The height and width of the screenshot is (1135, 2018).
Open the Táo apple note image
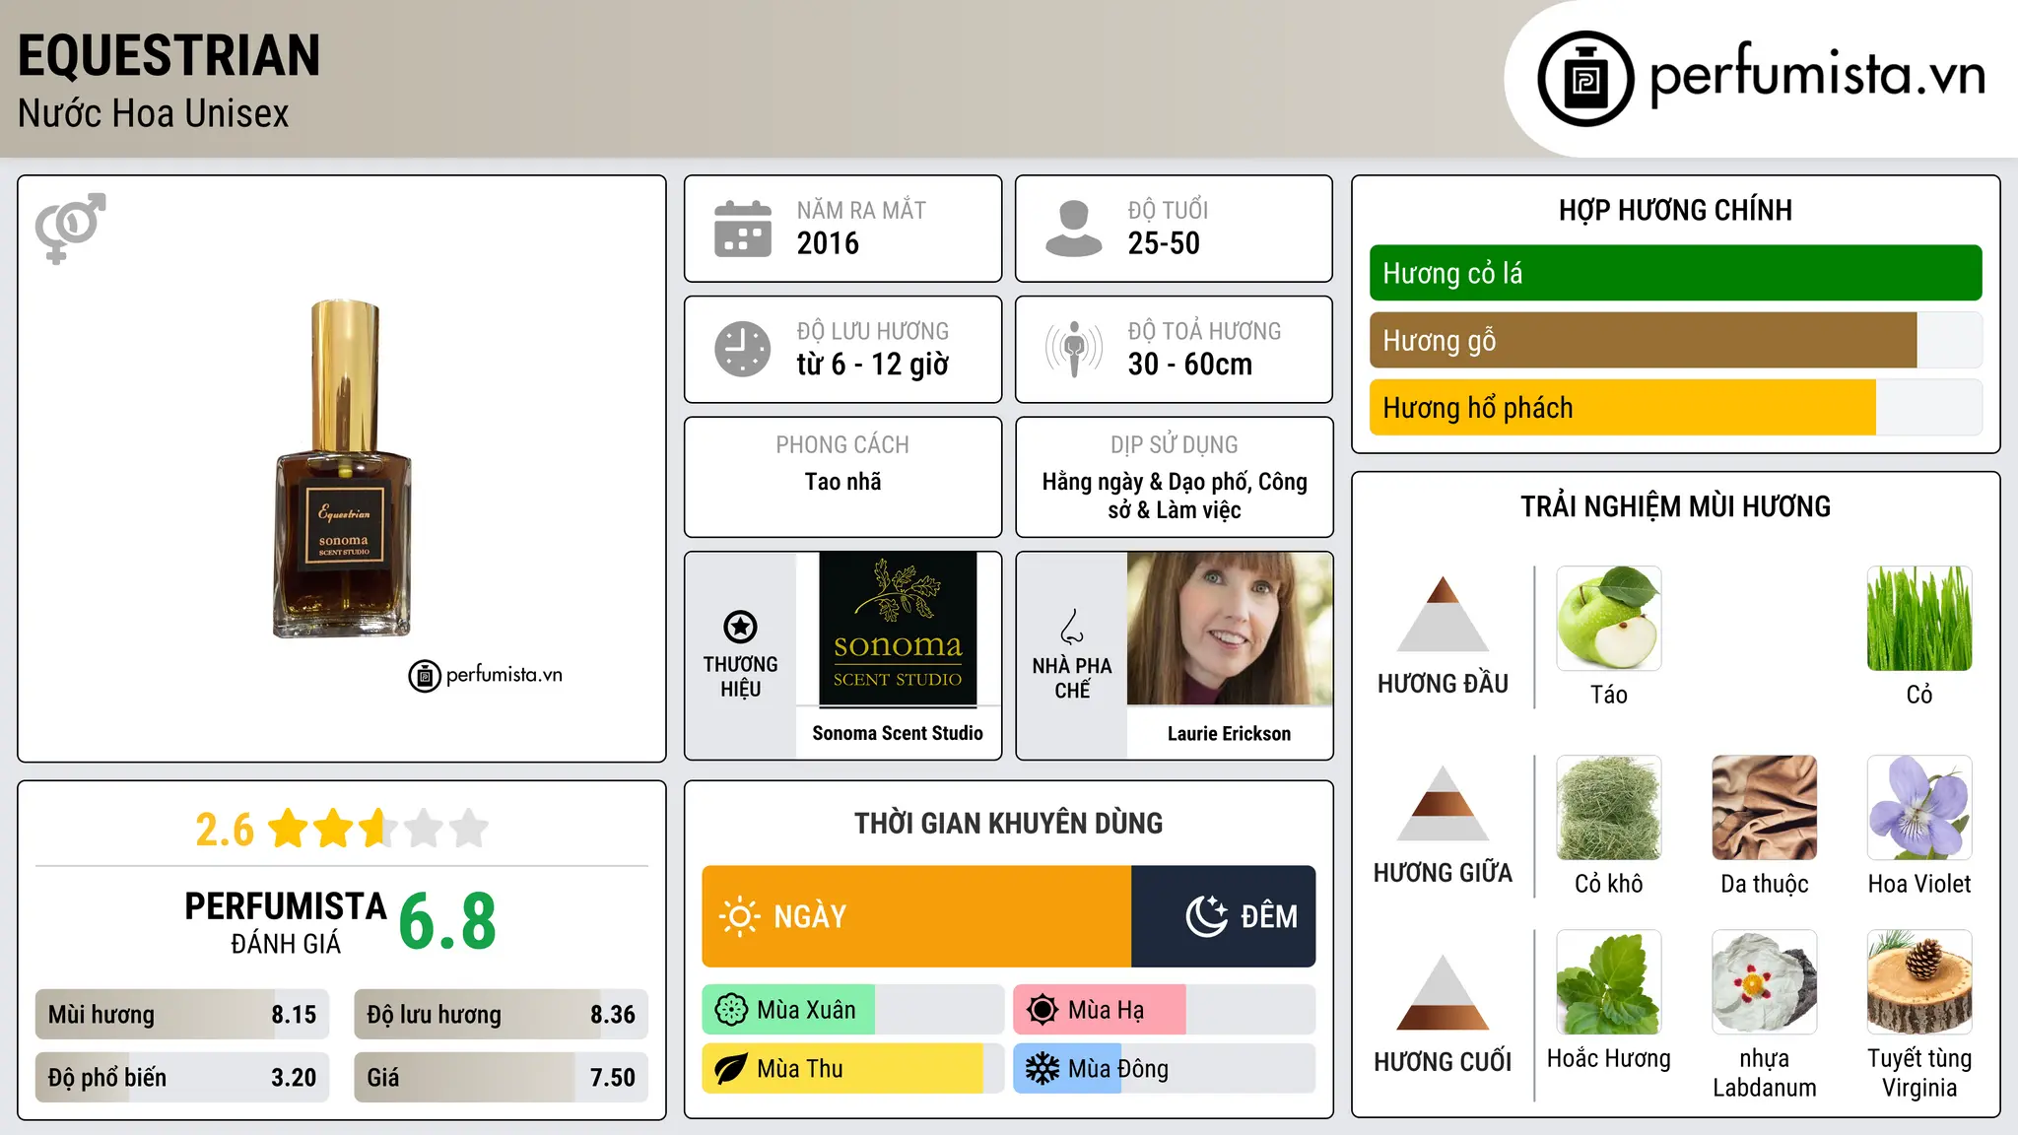pos(1609,618)
